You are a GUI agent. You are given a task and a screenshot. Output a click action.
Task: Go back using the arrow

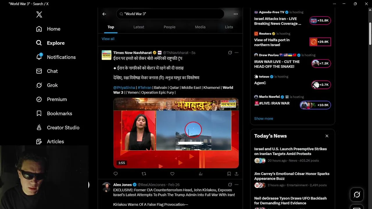pyautogui.click(x=104, y=14)
